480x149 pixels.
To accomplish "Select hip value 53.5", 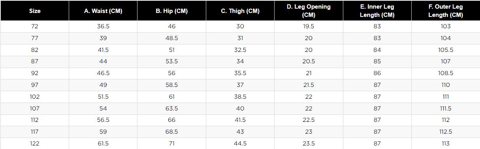I will pos(171,61).
